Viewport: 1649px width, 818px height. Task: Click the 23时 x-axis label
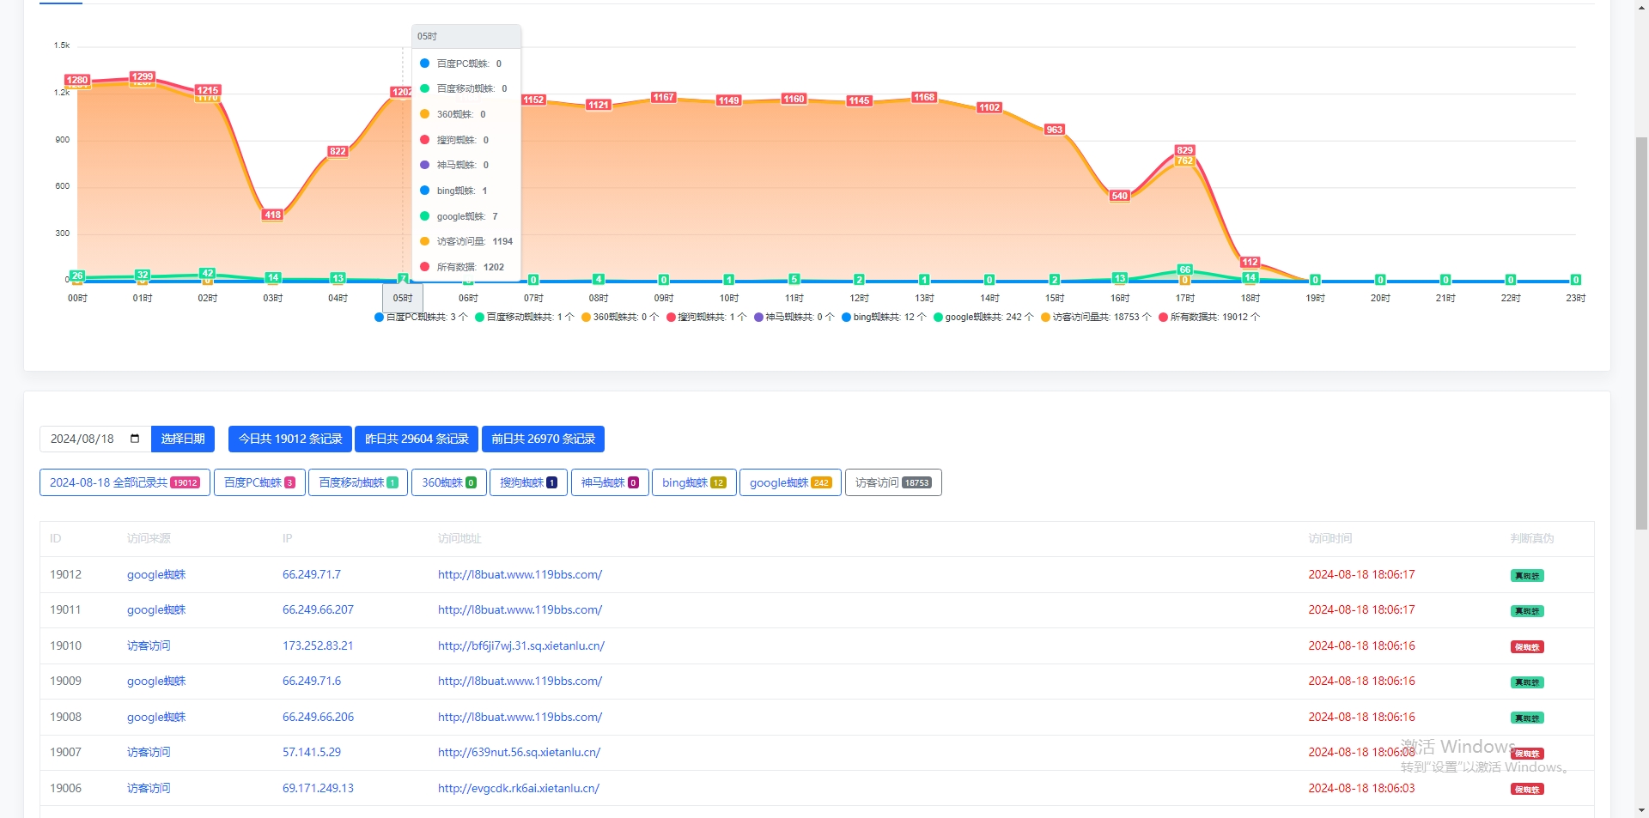click(x=1575, y=298)
